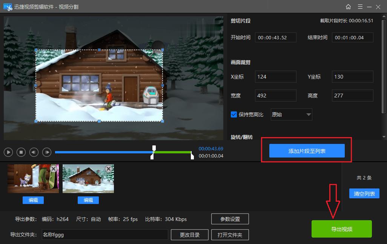
Task: Edit the first clip via 编辑 button
Action: tap(33, 200)
